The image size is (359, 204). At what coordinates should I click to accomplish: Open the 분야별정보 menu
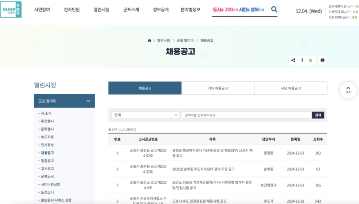pos(190,9)
